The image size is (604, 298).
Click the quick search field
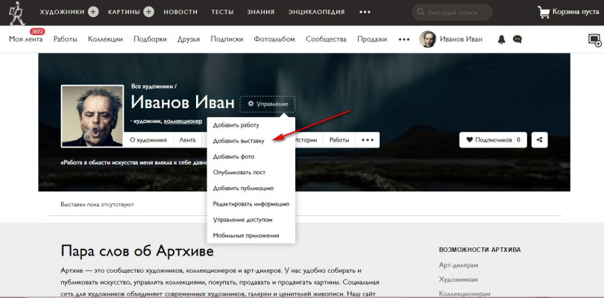(455, 12)
